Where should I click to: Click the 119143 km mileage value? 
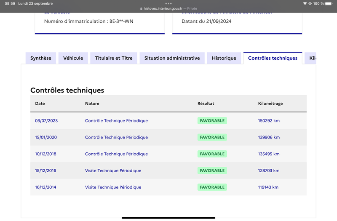pos(268,187)
